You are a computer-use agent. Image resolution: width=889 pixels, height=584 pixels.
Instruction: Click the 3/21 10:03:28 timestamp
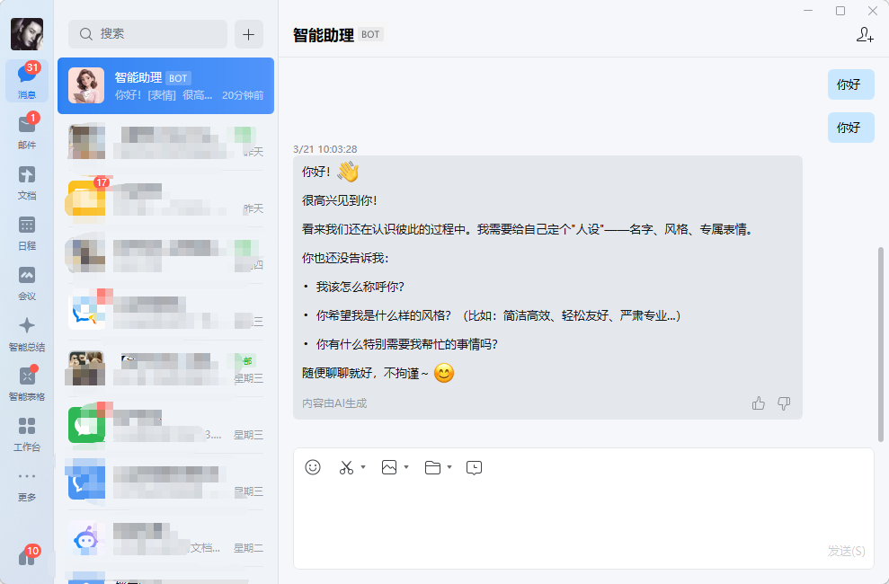[324, 149]
